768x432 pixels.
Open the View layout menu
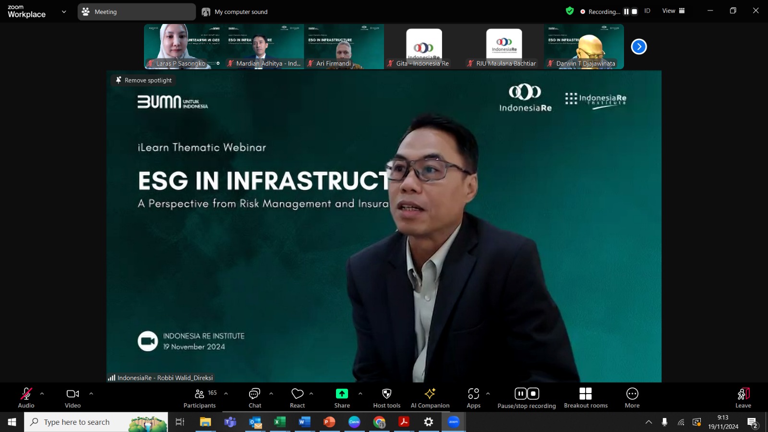tap(673, 11)
